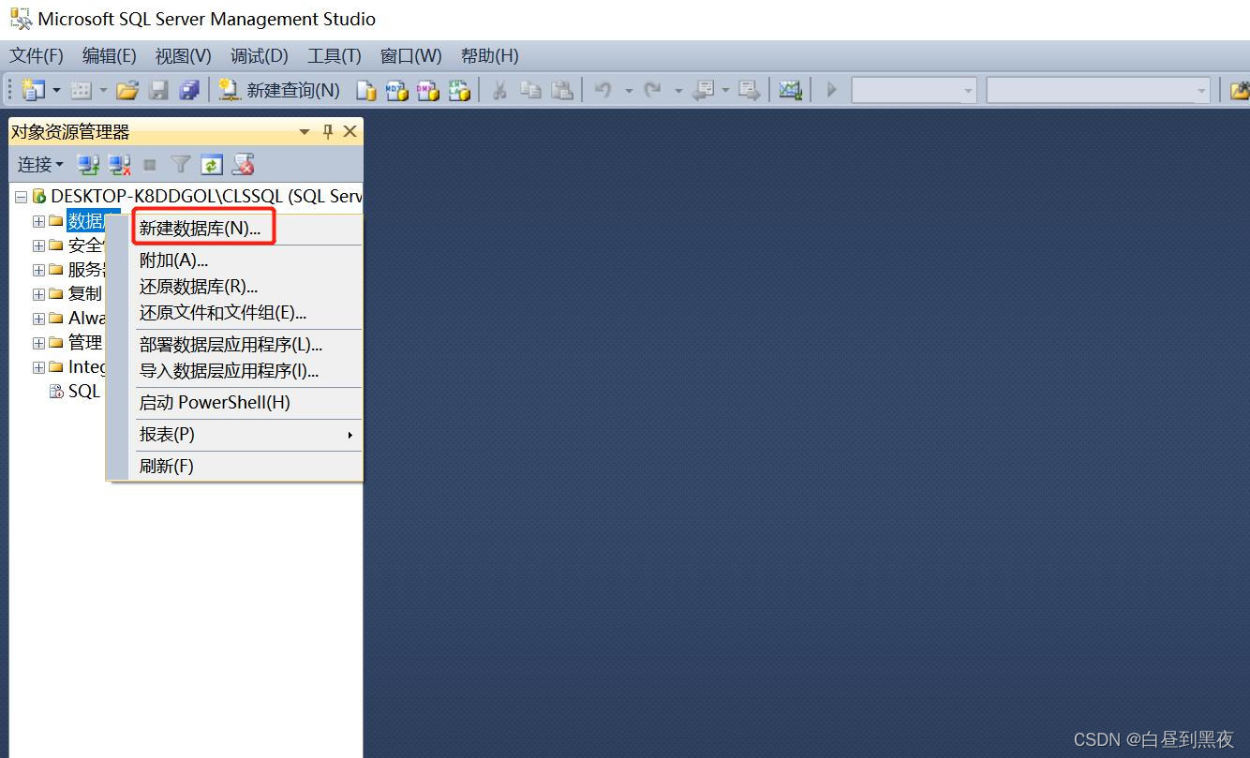This screenshot has height=758, width=1250.
Task: Choose 启动 PowerShell(H) from context menu
Action: coord(246,403)
